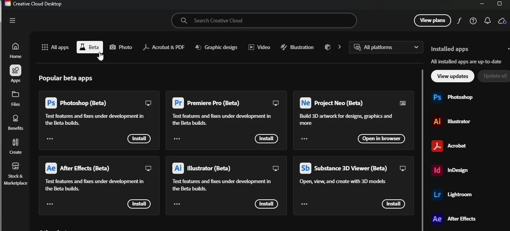Open Create in the sidebar

point(15,146)
